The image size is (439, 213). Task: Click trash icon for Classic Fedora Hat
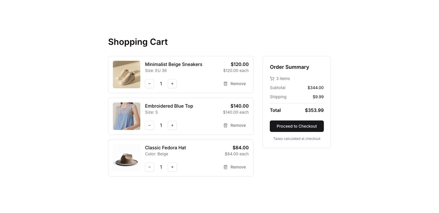click(225, 167)
